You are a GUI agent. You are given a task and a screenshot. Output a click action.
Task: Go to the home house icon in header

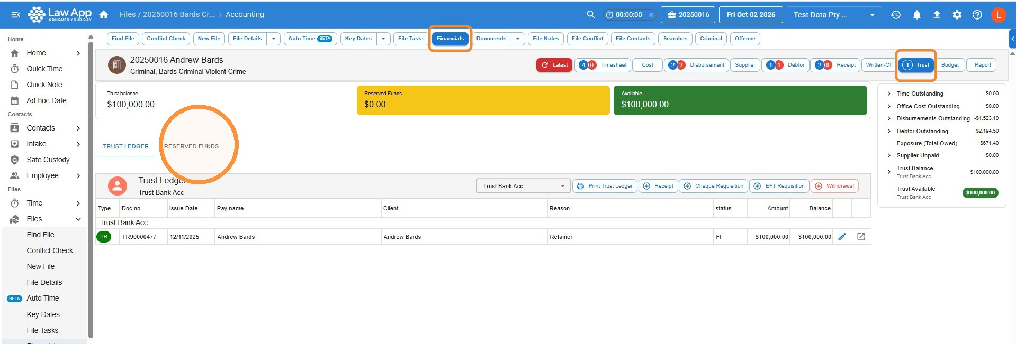click(104, 15)
